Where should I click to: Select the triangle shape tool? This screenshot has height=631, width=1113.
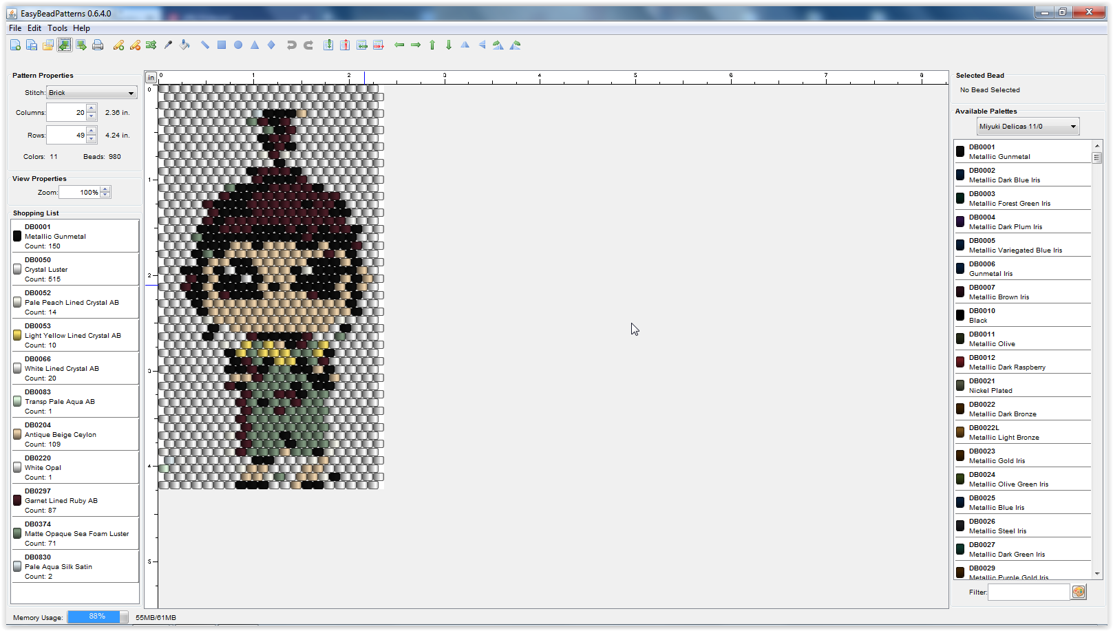coord(255,45)
